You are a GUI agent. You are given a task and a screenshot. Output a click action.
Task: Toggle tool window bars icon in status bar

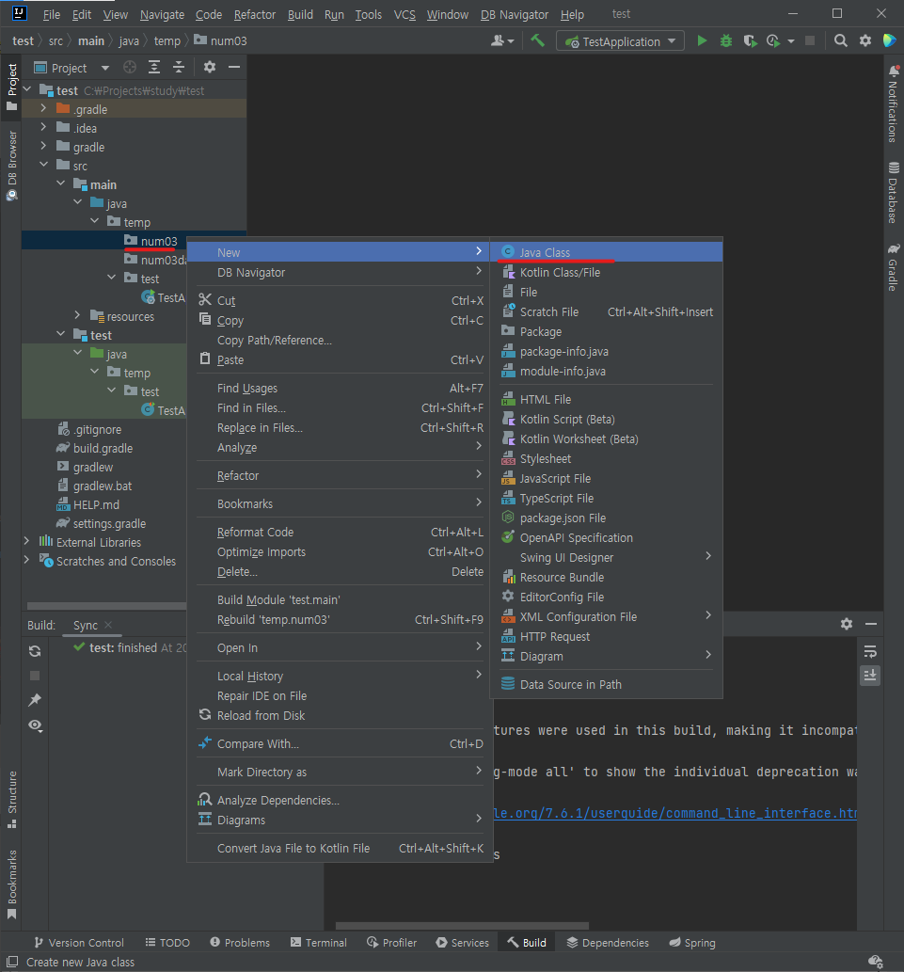pyautogui.click(x=12, y=962)
